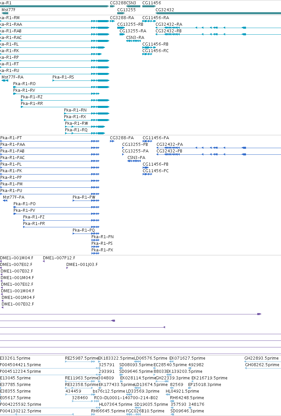Click the Pka-R1-PAA protein label
This screenshot has width=281, height=416.
tap(13, 144)
